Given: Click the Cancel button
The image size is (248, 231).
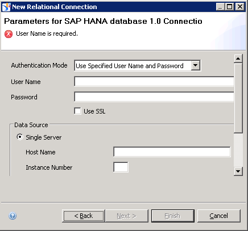Looking at the screenshot, I should coord(219,216).
